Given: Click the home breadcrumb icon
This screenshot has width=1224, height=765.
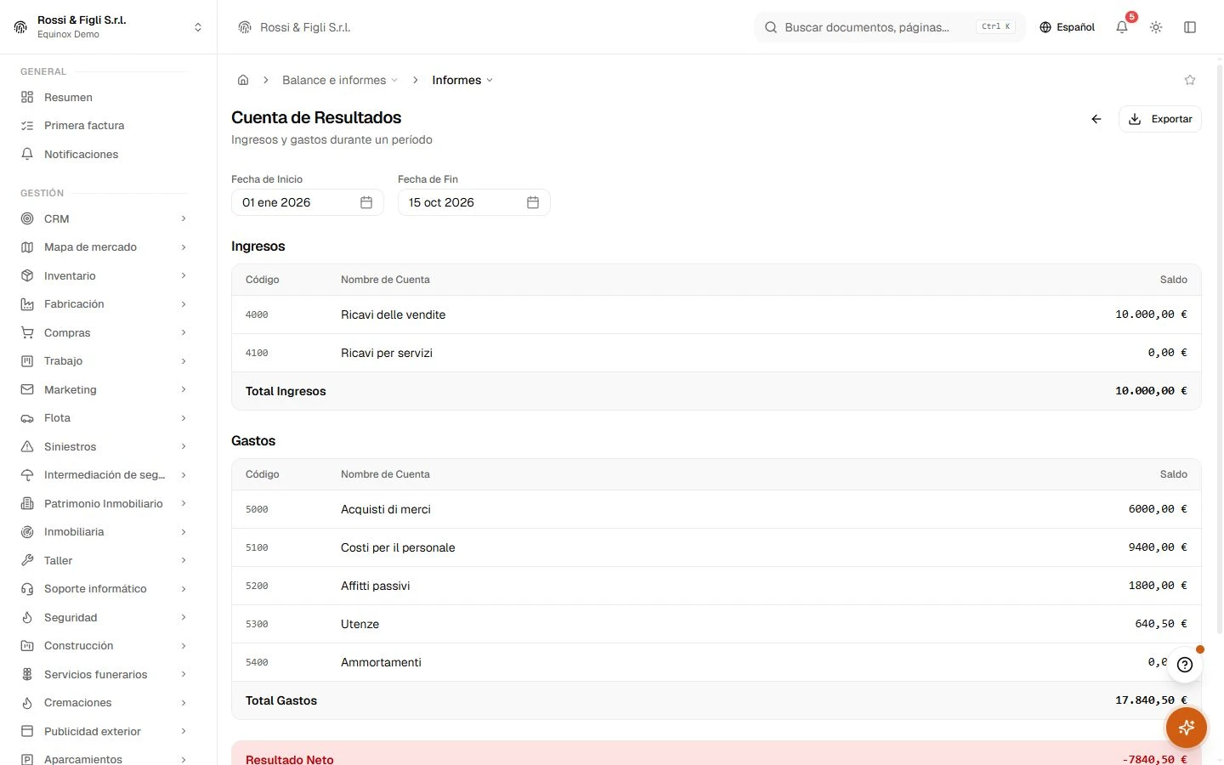Looking at the screenshot, I should [x=243, y=80].
